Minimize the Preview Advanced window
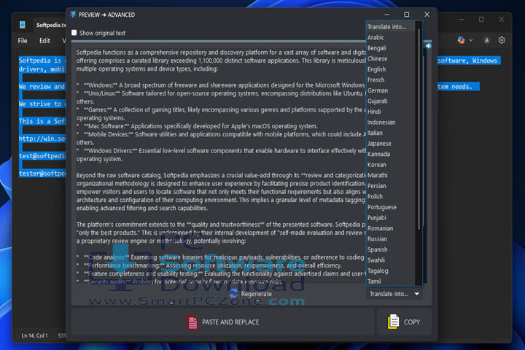The height and width of the screenshot is (350, 525). [x=387, y=15]
